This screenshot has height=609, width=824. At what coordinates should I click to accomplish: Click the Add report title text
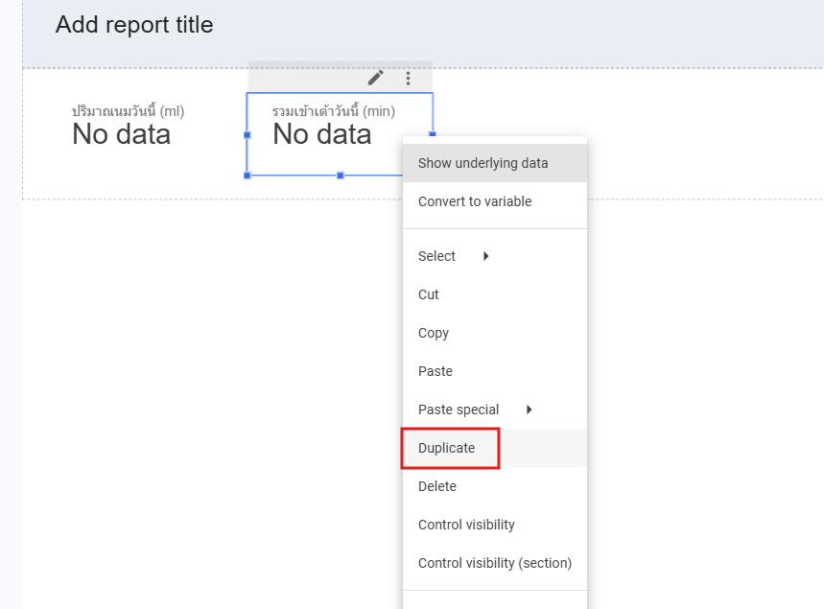pyautogui.click(x=134, y=25)
